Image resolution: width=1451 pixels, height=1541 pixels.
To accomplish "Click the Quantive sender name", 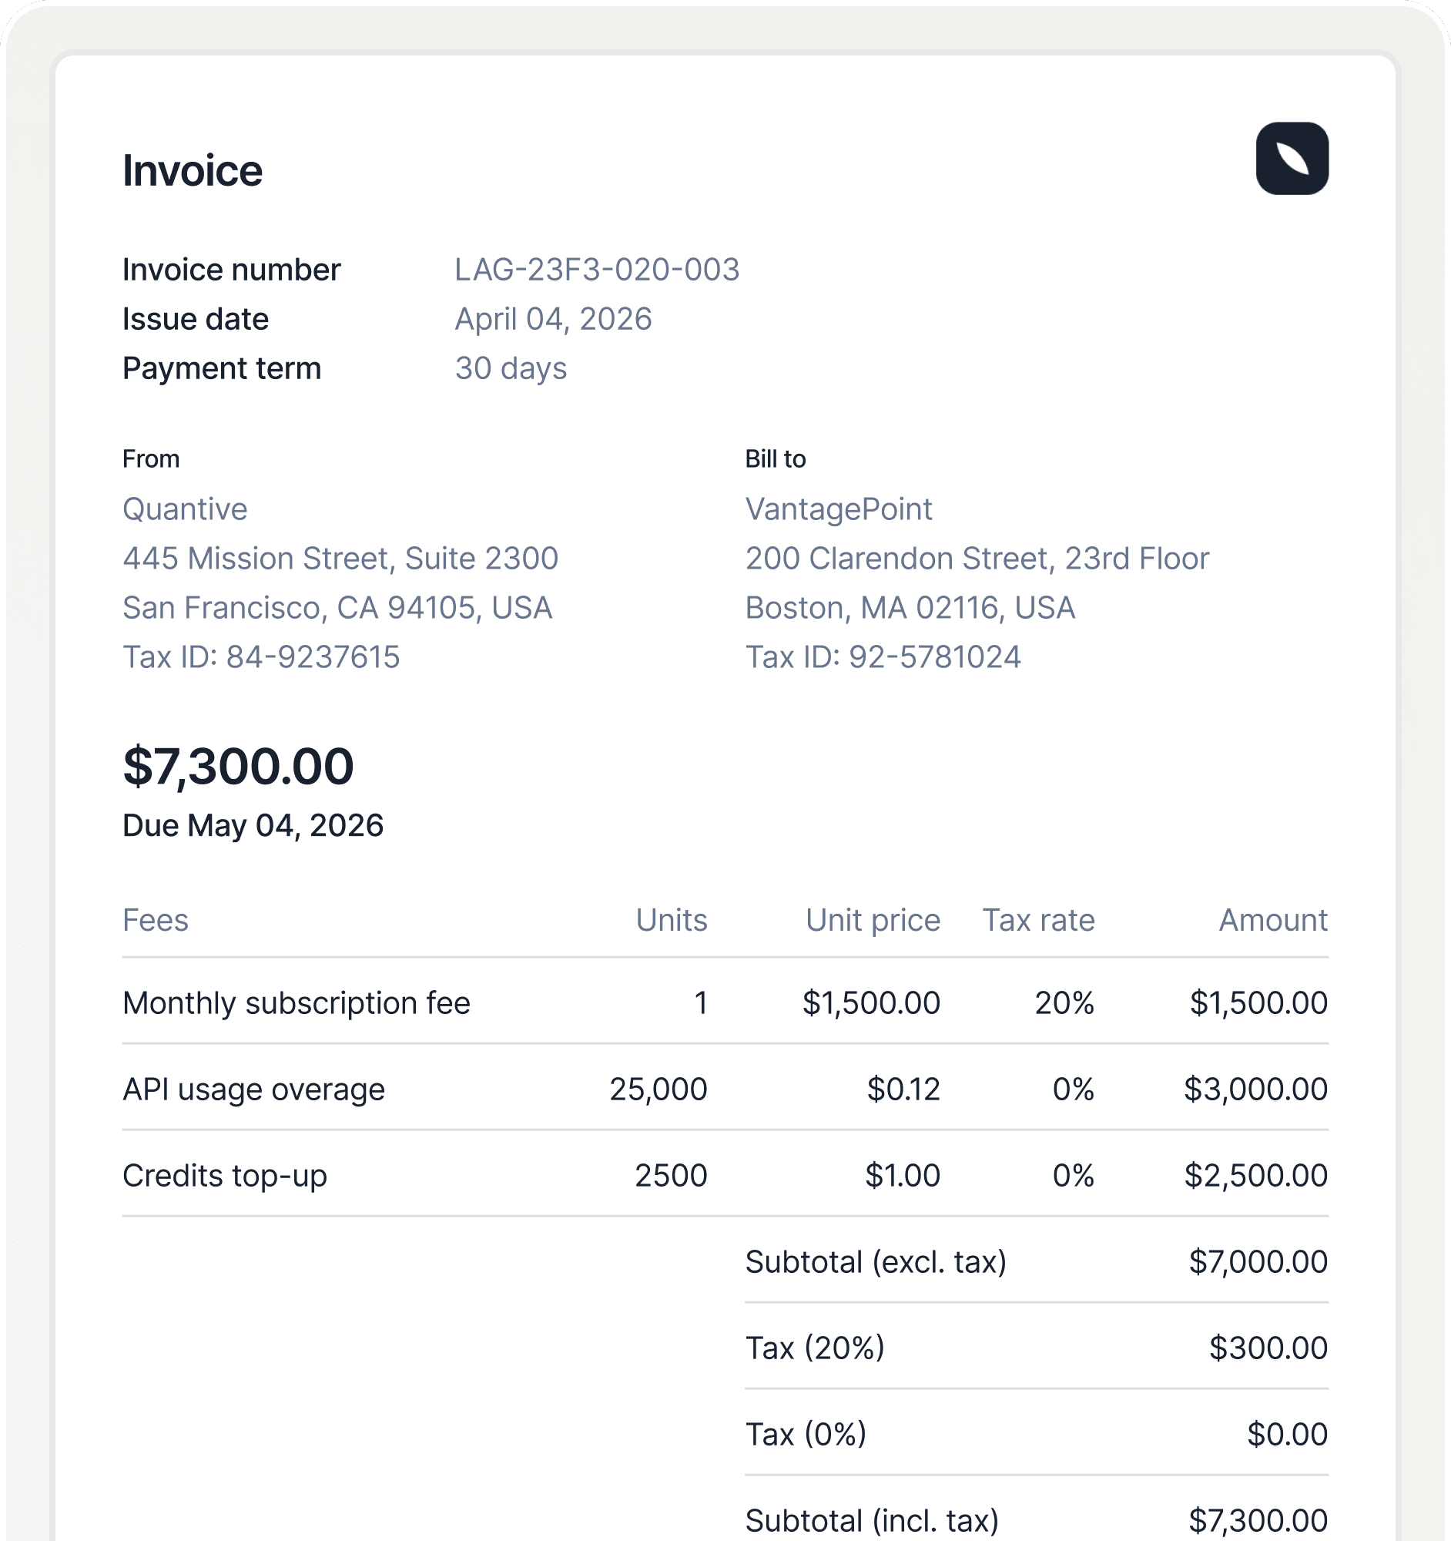I will coord(184,509).
